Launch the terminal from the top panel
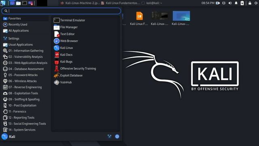This screenshot has width=259, height=146. [x=24, y=3]
